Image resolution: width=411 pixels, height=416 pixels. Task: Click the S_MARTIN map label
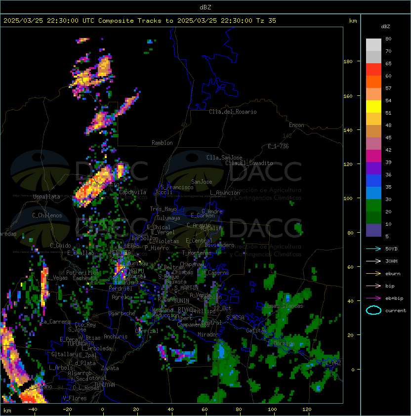click(x=187, y=288)
